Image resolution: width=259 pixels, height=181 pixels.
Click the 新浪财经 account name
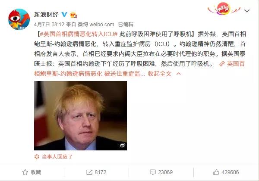point(46,15)
